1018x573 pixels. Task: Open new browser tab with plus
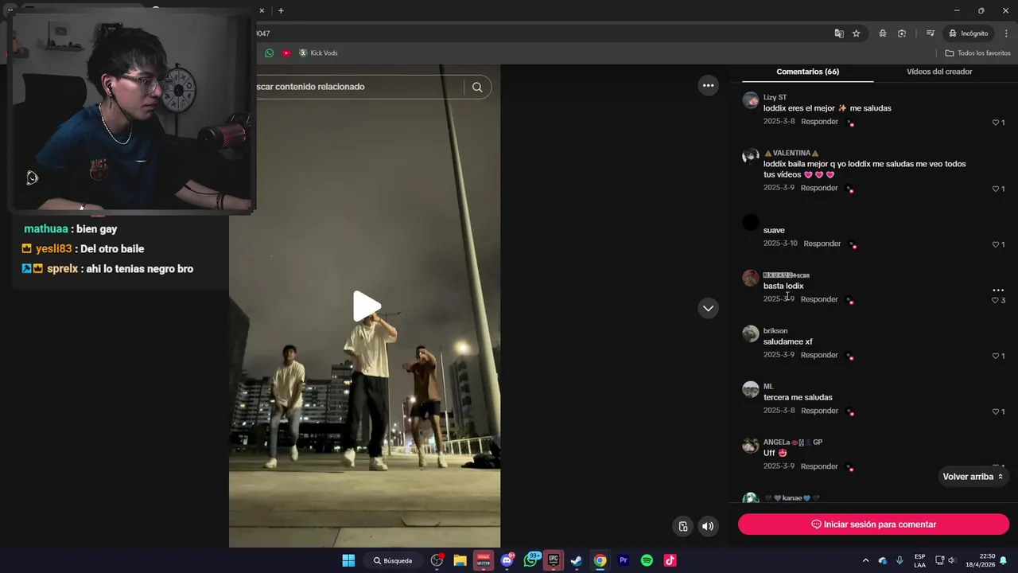click(x=281, y=10)
